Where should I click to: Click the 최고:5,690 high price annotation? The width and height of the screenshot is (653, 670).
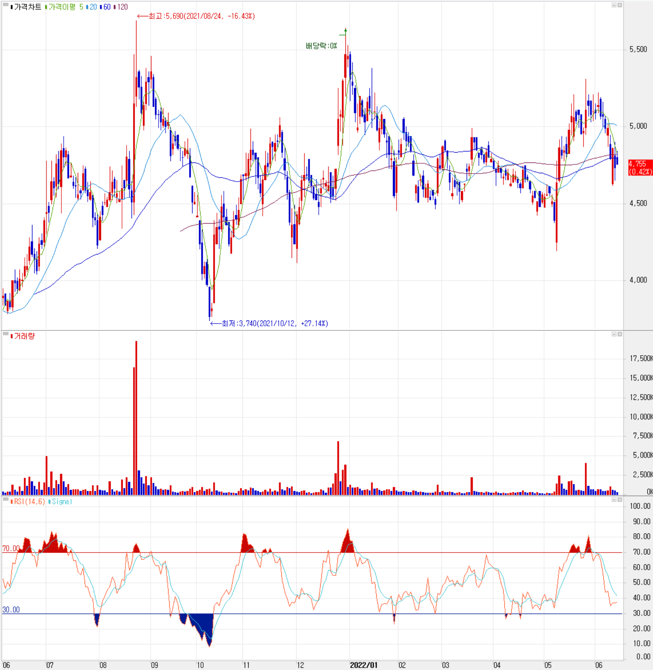[196, 16]
